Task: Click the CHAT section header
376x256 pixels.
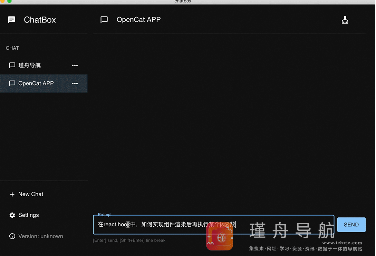Action: coord(12,48)
